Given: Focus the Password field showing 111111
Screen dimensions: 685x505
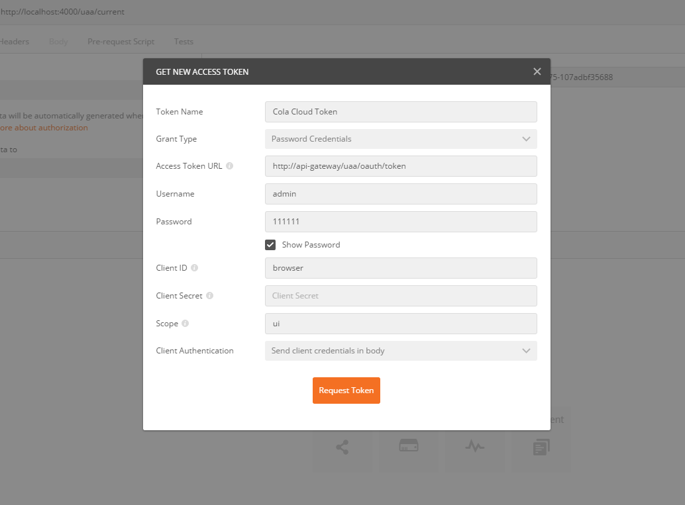Looking at the screenshot, I should (401, 222).
